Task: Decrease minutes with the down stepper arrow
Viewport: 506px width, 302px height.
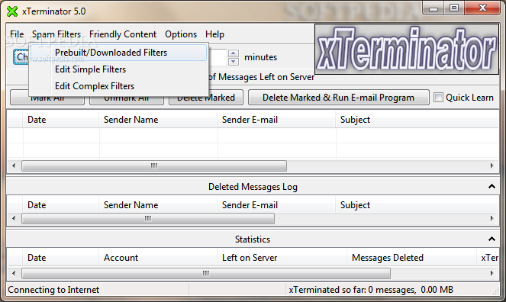Action: coord(234,61)
